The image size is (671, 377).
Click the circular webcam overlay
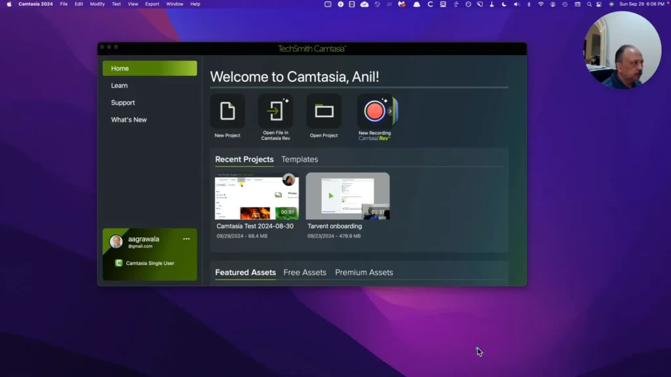(x=623, y=50)
